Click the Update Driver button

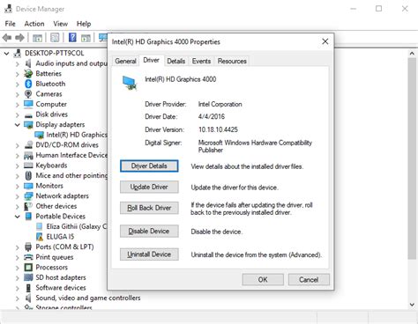tap(149, 187)
